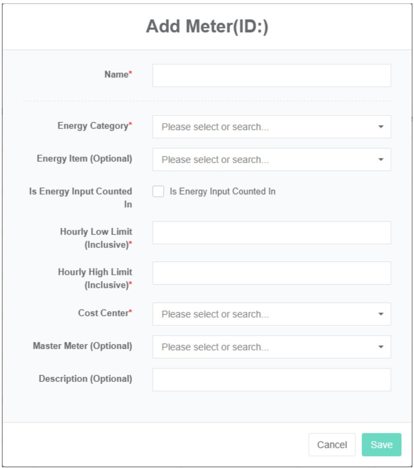Focus the Hourly High Limit input box
The height and width of the screenshot is (468, 414).
tap(271, 273)
